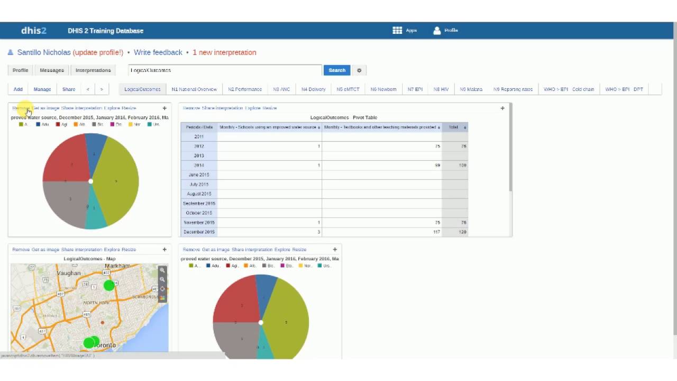Click Get as image on bottom pie chart
This screenshot has height=381, width=677.
[216, 249]
